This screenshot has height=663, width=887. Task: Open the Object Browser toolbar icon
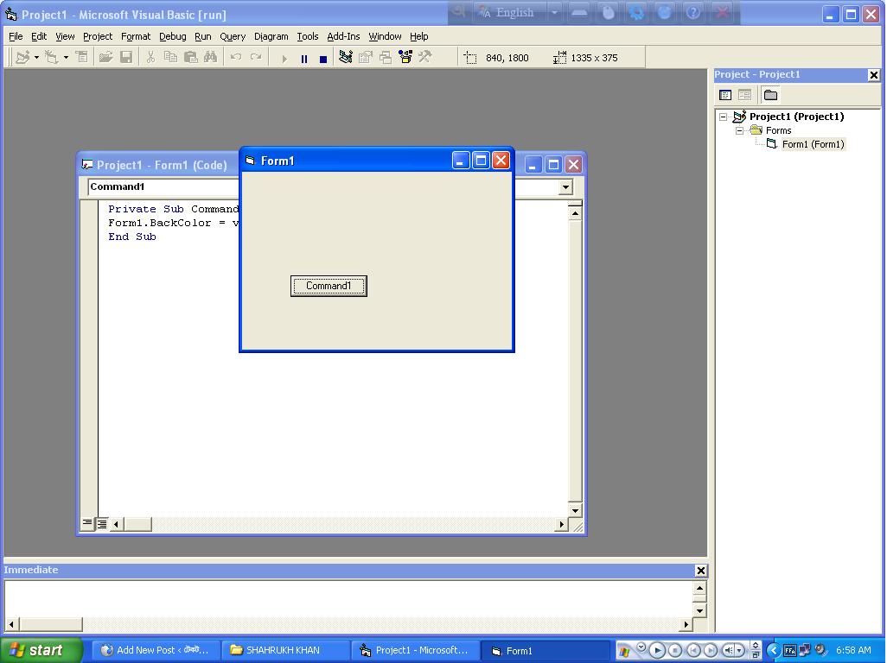pyautogui.click(x=405, y=57)
